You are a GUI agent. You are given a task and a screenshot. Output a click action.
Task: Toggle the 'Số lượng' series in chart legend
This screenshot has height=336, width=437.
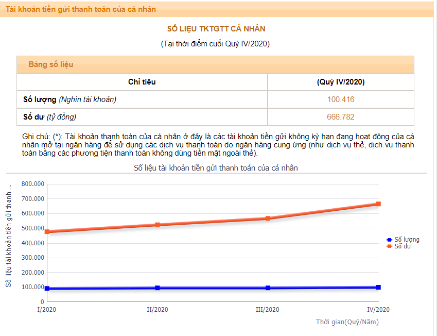(x=403, y=240)
